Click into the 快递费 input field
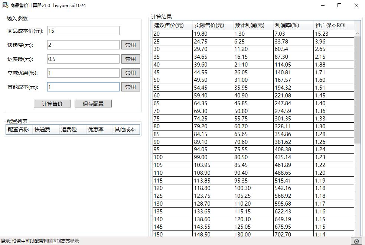Screen dimensions: 365x245 click(x=83, y=45)
